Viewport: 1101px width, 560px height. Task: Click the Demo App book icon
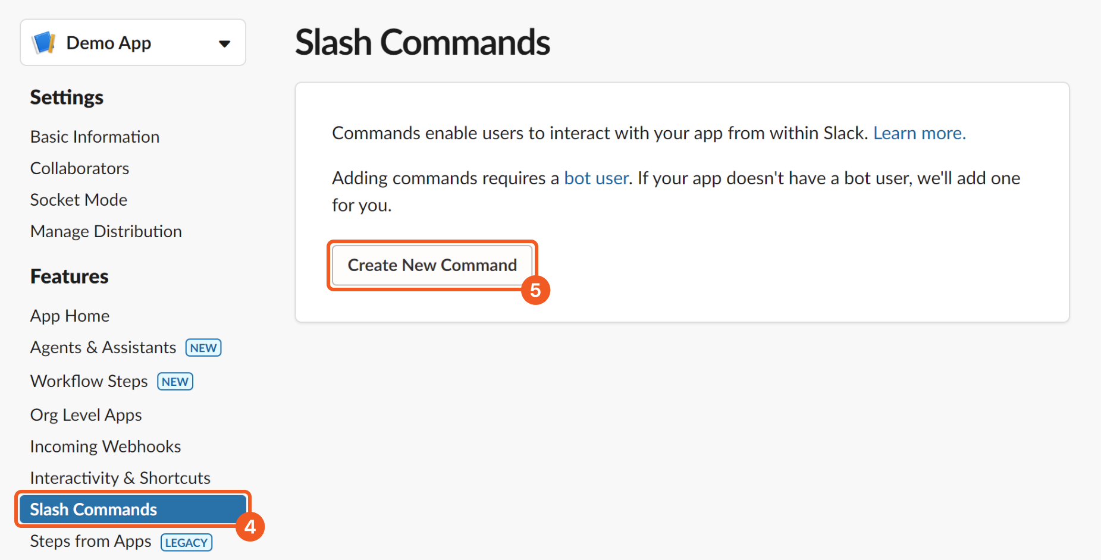pyautogui.click(x=43, y=43)
